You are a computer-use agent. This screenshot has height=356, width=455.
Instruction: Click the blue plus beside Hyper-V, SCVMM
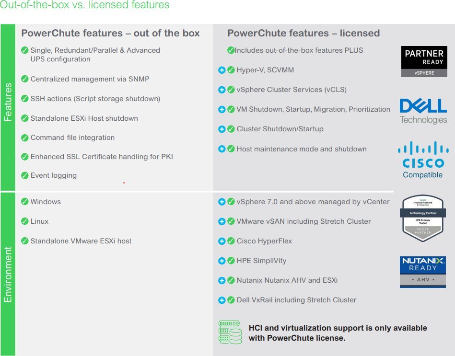[x=222, y=70]
